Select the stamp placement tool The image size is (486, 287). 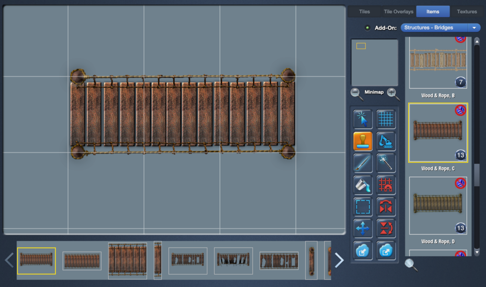click(363, 141)
